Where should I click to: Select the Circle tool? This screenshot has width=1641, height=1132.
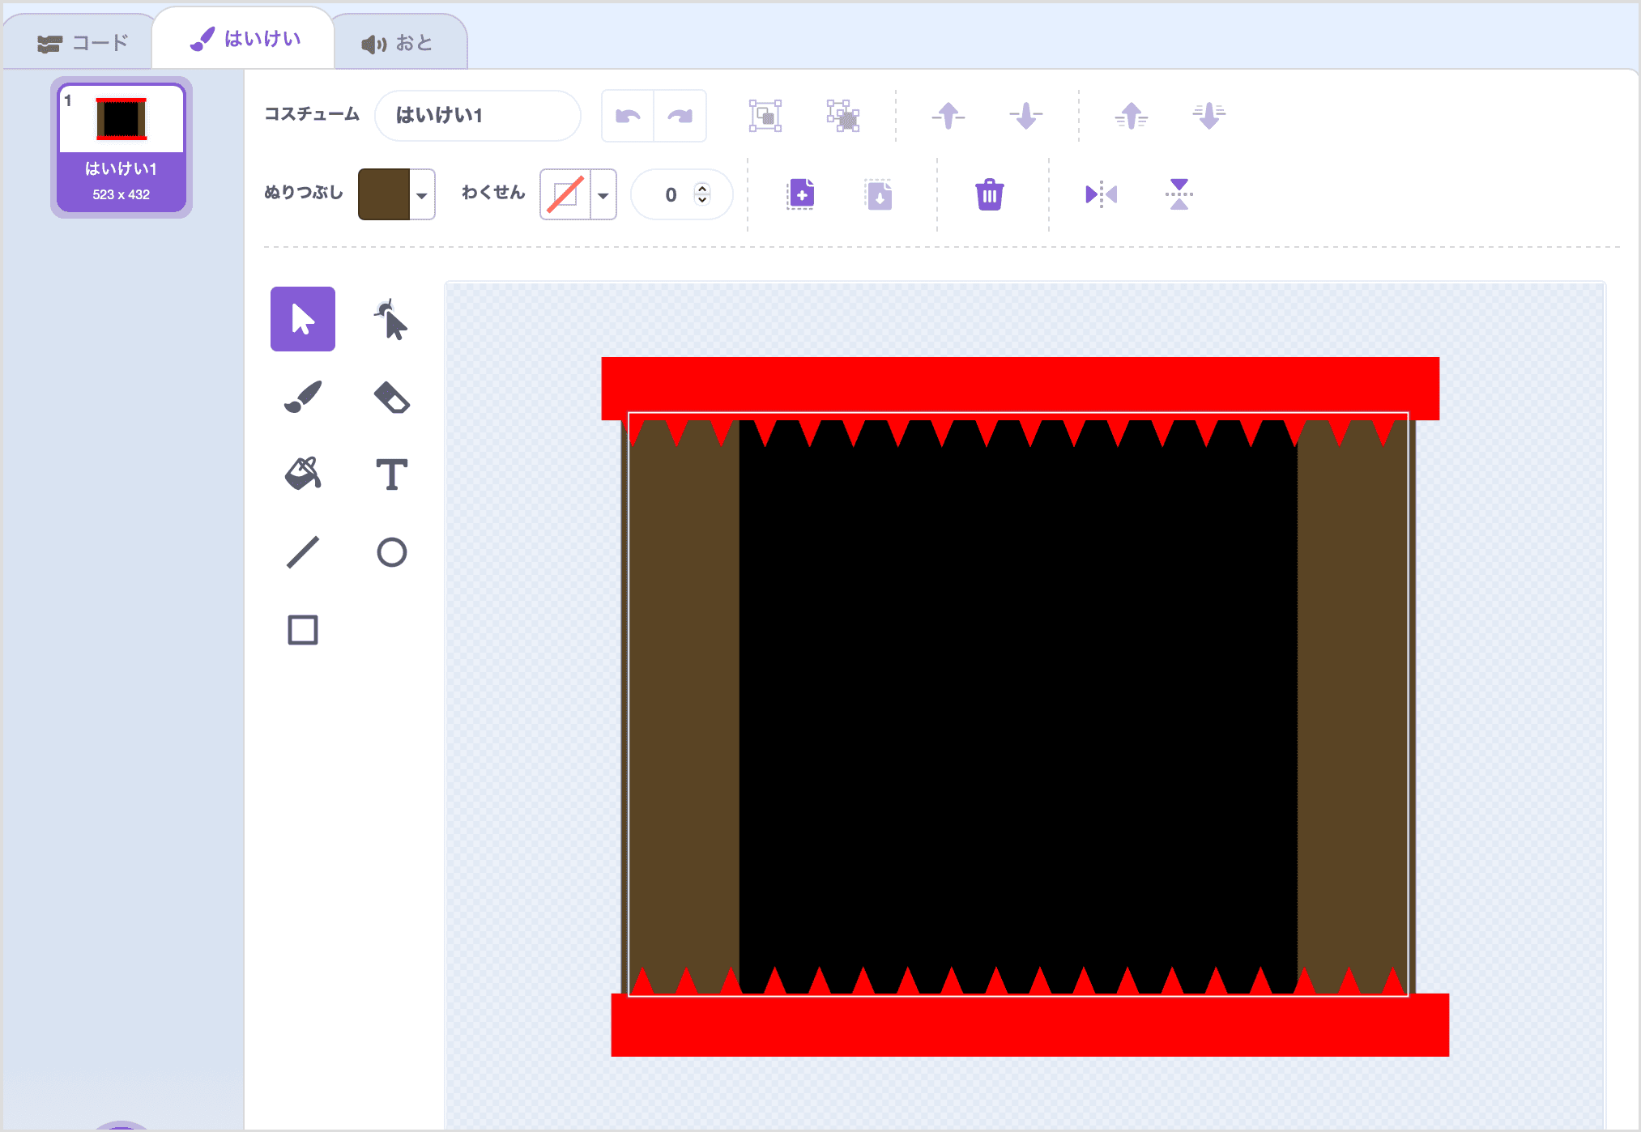pyautogui.click(x=391, y=552)
